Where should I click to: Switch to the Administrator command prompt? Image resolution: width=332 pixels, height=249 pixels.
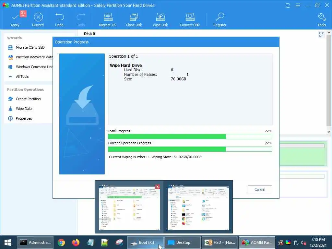pyautogui.click(x=35, y=243)
